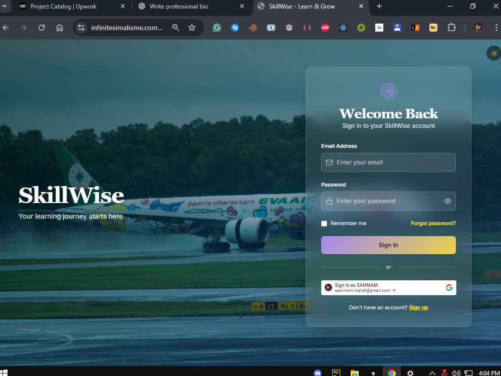The height and width of the screenshot is (376, 501).
Task: Open Settings gear from the taskbar
Action: 410,373
